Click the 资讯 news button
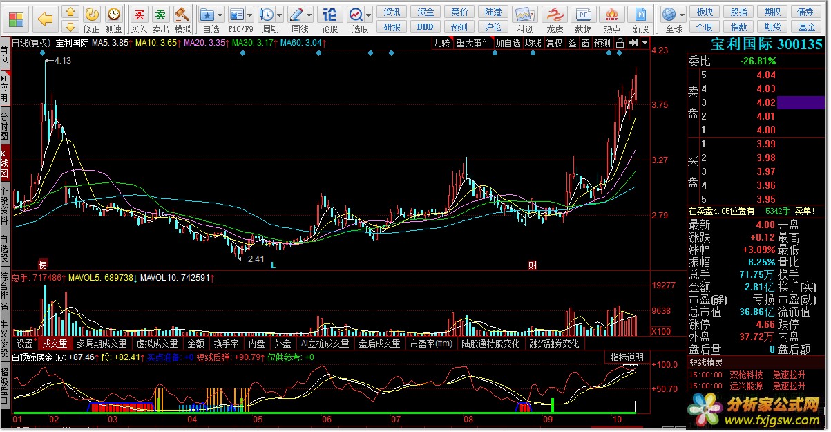 coord(392,12)
